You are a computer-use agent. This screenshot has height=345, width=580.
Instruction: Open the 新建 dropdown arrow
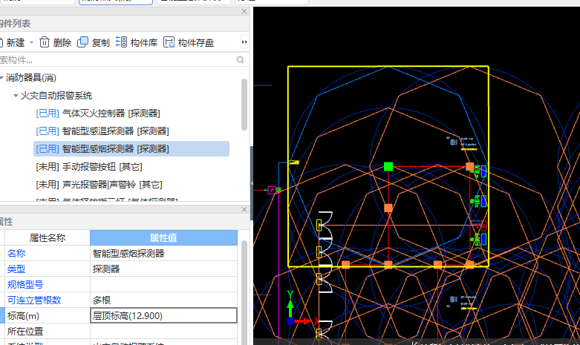(x=31, y=43)
